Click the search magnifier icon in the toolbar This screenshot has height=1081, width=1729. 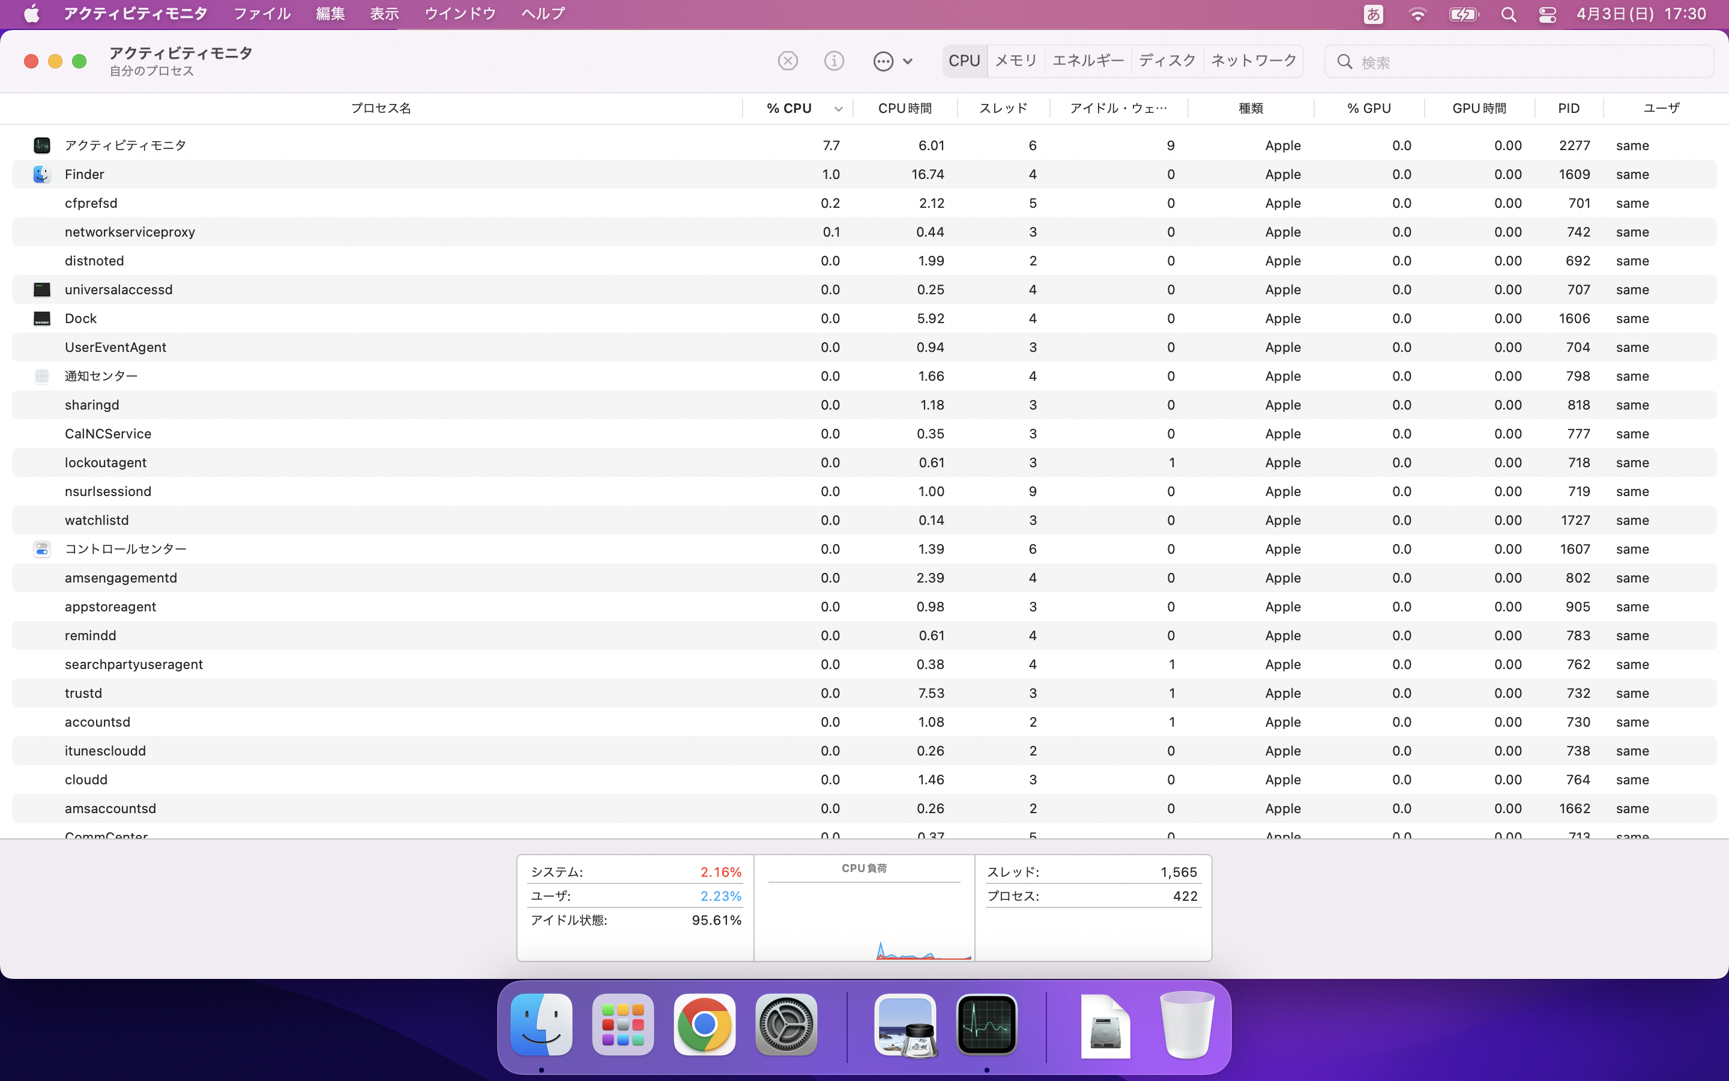pos(1345,62)
